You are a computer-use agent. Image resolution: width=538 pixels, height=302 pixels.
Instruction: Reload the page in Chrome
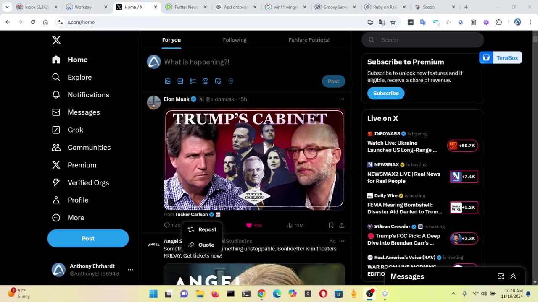click(33, 22)
